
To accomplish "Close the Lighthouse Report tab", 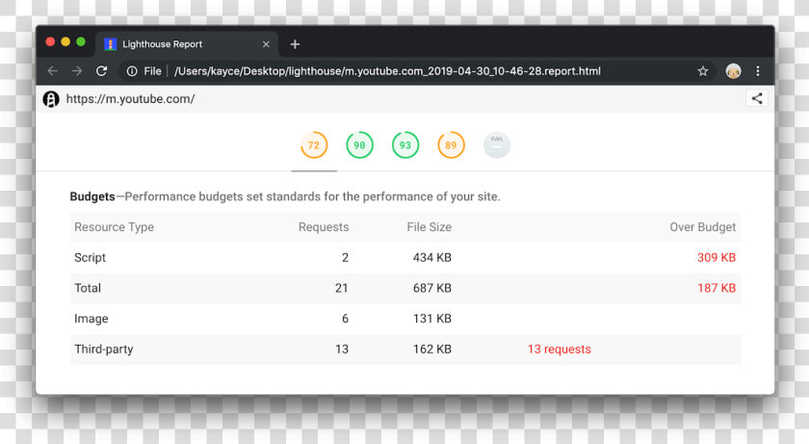I will point(266,44).
